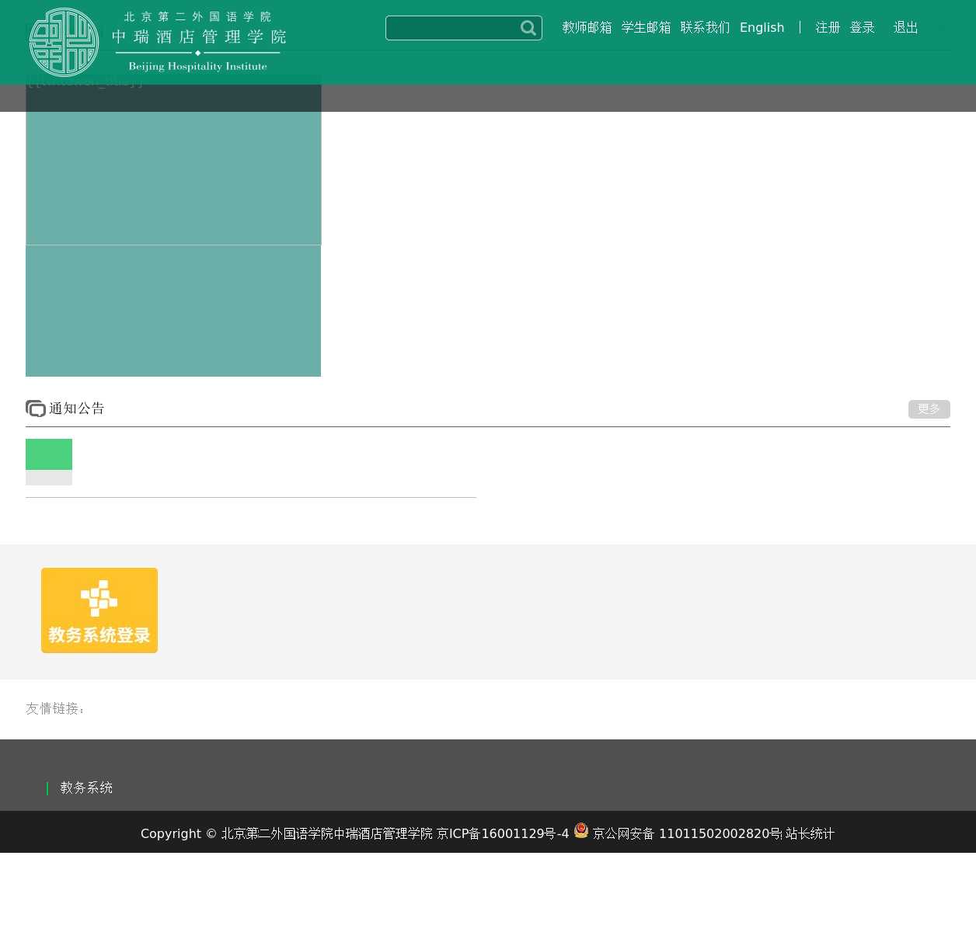Click the 通知公告 section heading
The height and width of the screenshot is (932, 976).
[x=76, y=409]
